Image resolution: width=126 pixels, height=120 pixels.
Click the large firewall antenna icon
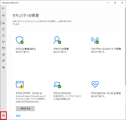(x=95, y=40)
